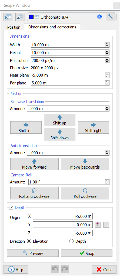Click the Roll clockwise button
The height and width of the screenshot is (276, 120).
(x=85, y=193)
